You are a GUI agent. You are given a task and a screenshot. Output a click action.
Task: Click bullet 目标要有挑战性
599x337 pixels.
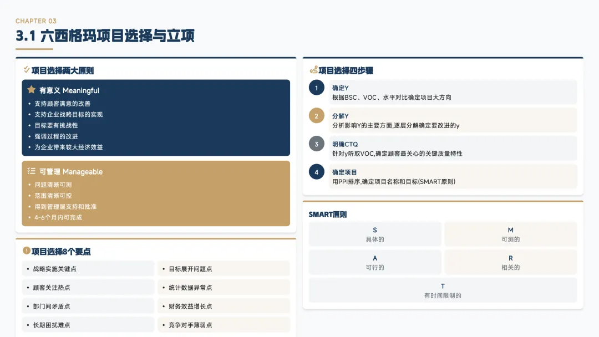pos(56,125)
